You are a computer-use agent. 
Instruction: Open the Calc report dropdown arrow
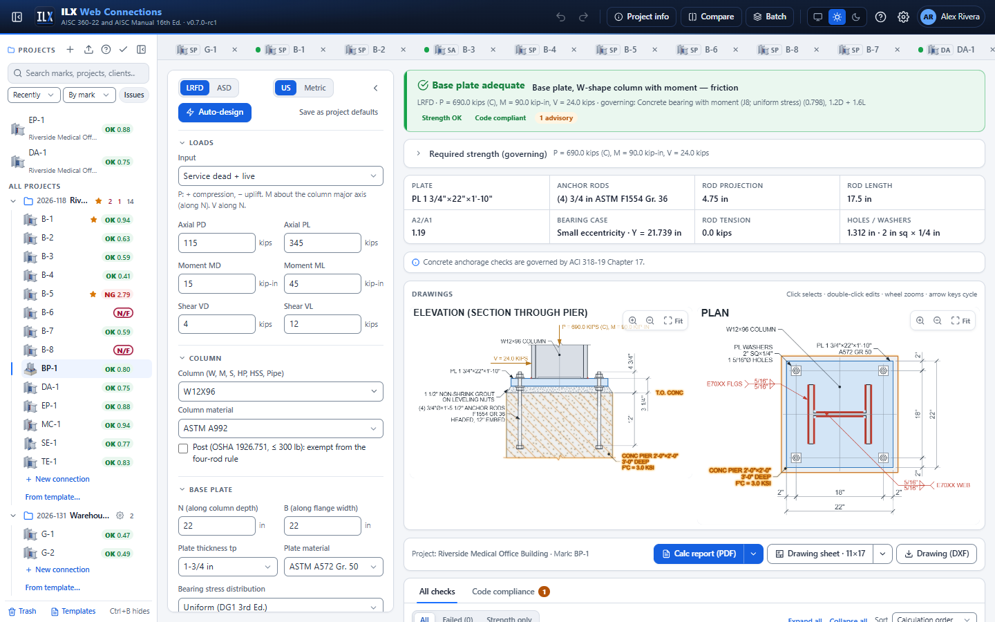[x=753, y=554]
